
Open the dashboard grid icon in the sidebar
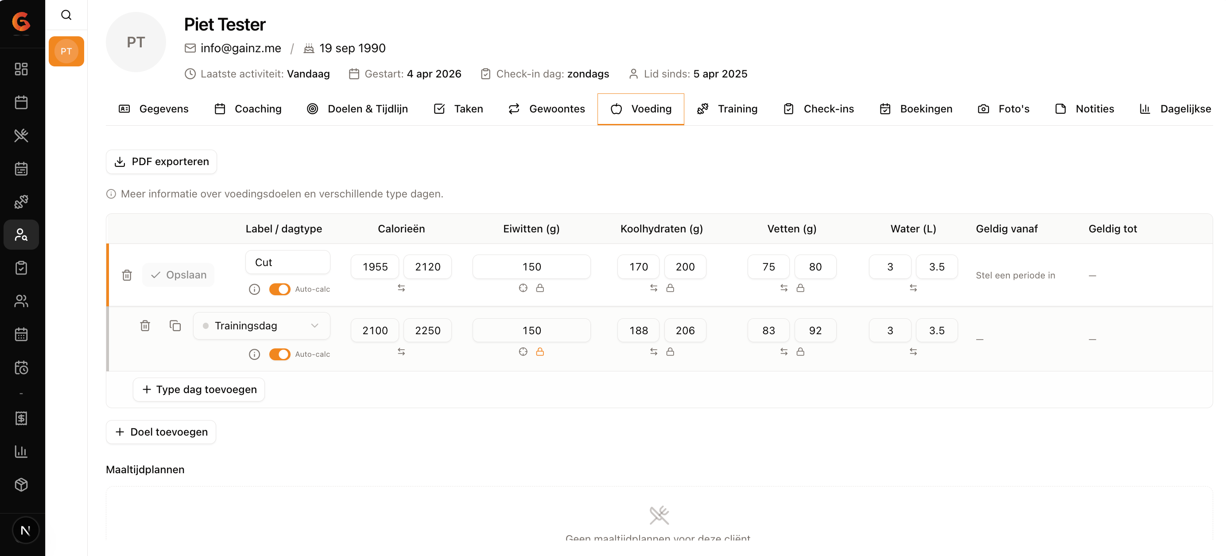(21, 69)
